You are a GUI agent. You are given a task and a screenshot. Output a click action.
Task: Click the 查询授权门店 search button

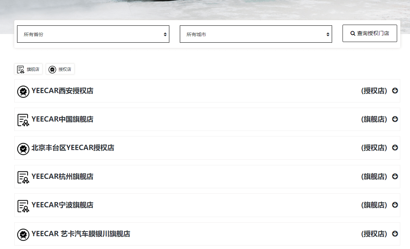370,33
